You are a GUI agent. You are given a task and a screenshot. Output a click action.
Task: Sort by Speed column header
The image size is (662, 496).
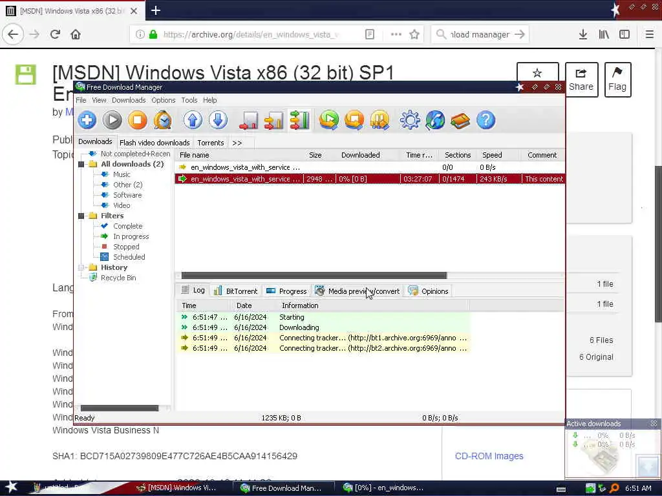500,155
